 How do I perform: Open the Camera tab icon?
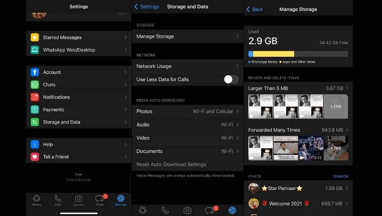[79, 200]
